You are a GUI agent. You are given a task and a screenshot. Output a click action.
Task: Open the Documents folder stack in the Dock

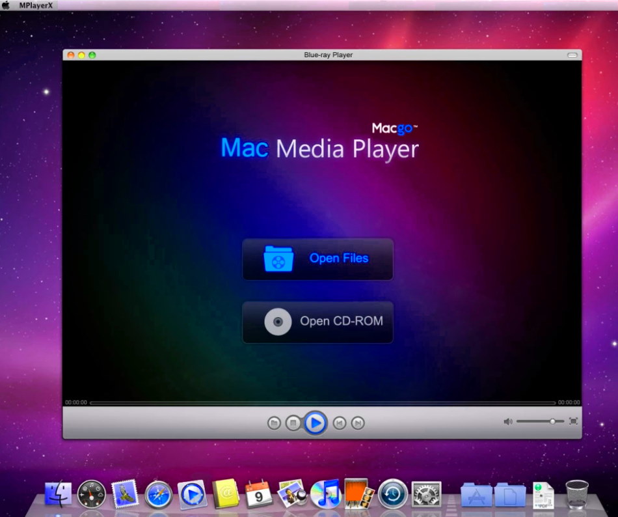(510, 494)
